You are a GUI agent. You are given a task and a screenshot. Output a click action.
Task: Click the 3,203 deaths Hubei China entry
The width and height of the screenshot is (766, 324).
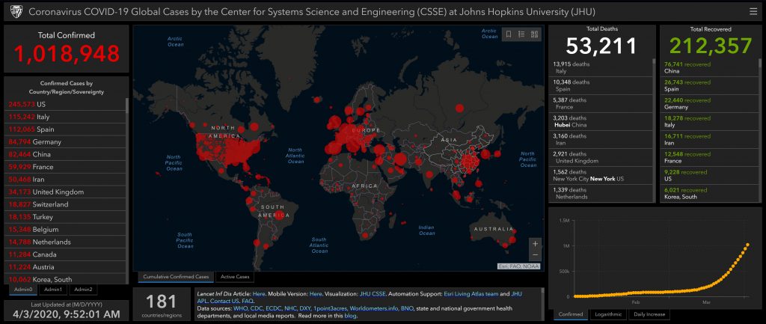(601, 122)
